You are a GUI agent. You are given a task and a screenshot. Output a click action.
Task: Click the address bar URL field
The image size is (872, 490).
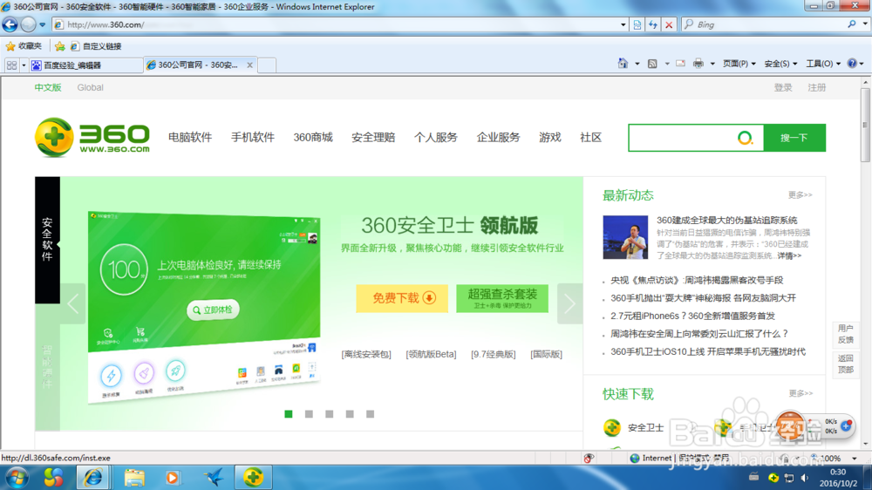tap(337, 24)
